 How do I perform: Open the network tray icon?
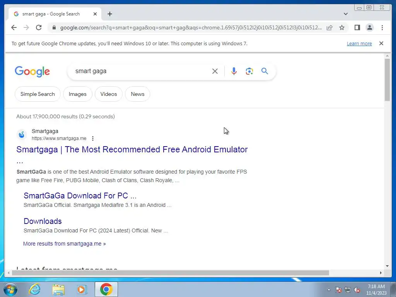coord(348,290)
